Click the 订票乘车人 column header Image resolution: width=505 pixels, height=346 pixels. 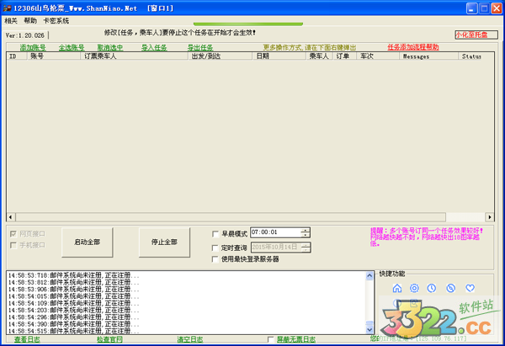pos(134,56)
